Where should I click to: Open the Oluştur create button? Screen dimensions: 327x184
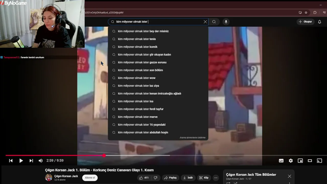coord(305,22)
